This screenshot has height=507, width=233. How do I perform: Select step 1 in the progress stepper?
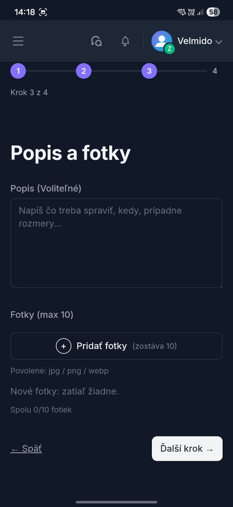click(x=18, y=71)
